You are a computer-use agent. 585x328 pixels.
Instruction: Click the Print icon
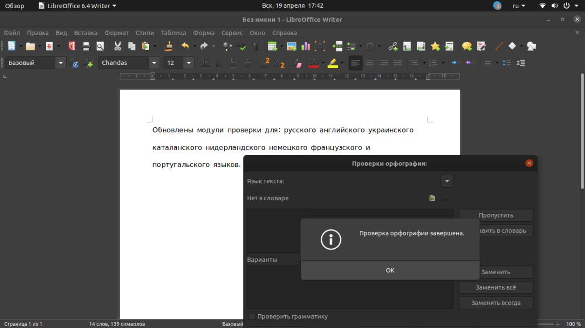pyautogui.click(x=86, y=46)
